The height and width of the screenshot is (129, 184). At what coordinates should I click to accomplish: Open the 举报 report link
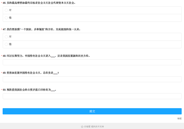click(179, 118)
